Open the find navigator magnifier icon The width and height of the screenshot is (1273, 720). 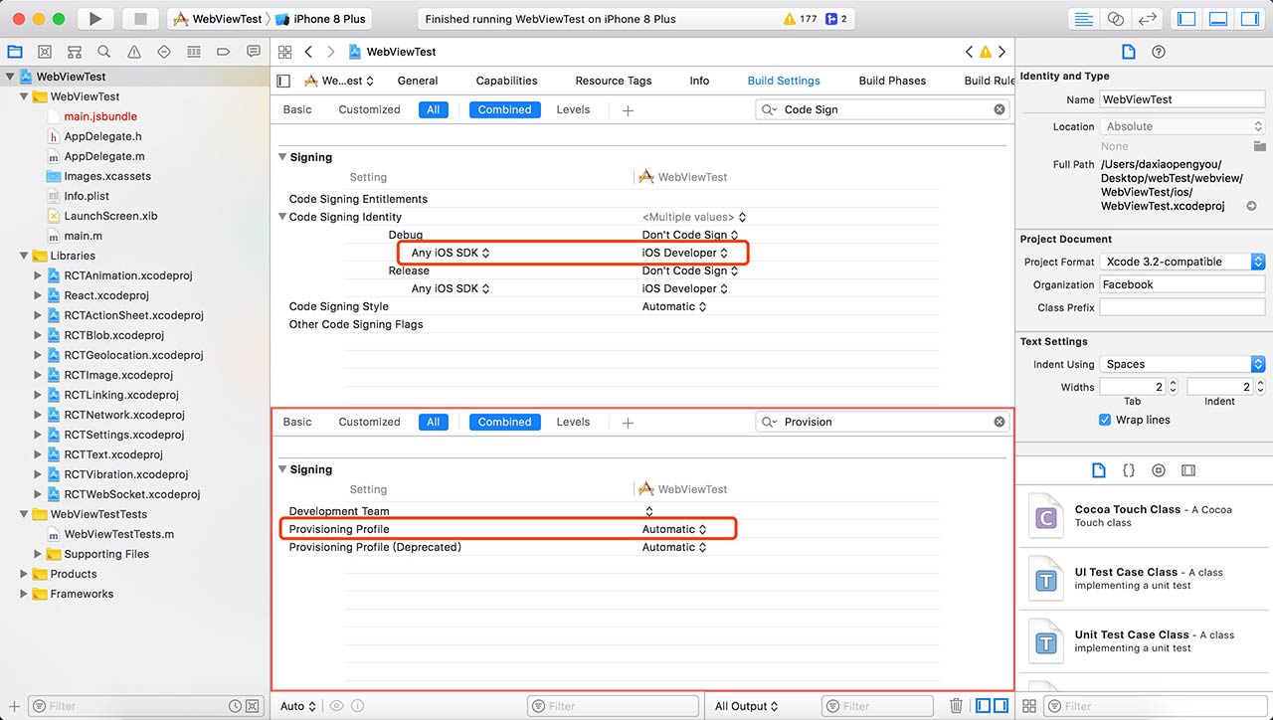tap(103, 52)
